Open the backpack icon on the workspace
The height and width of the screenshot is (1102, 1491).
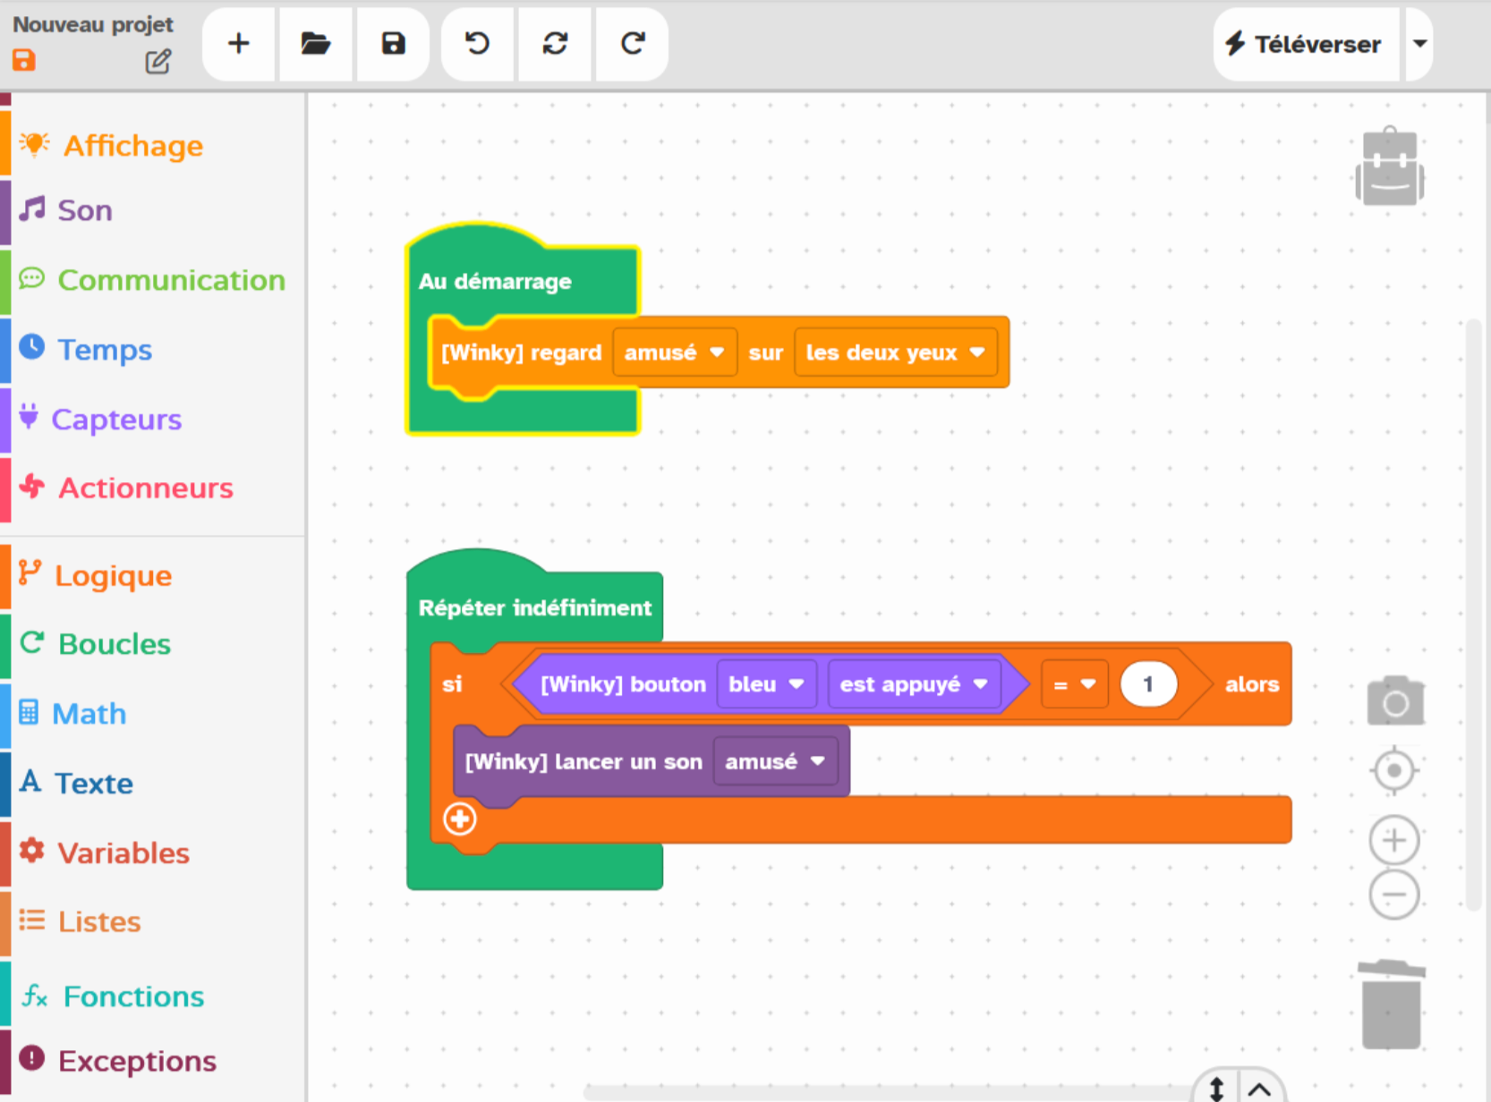pyautogui.click(x=1389, y=167)
